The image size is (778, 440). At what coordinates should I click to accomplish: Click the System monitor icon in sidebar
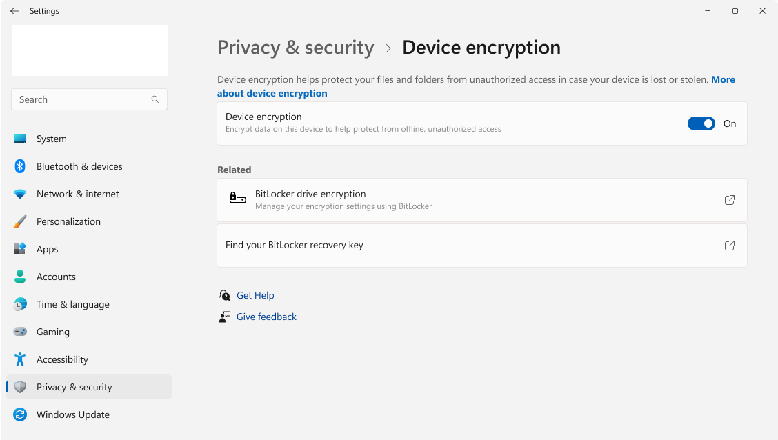point(20,139)
